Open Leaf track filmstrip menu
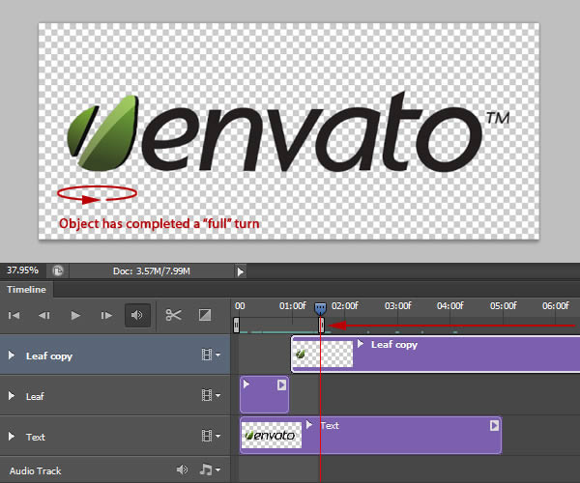The image size is (580, 483). (211, 395)
